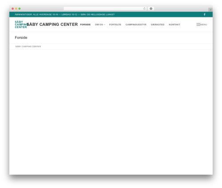Open KONTAKT menu item
This screenshot has width=222, height=188.
point(174,24)
